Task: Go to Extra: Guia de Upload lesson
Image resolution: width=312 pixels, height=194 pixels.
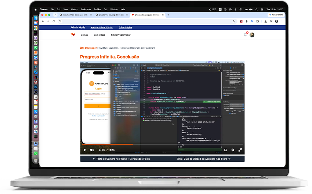Action: (x=204, y=159)
